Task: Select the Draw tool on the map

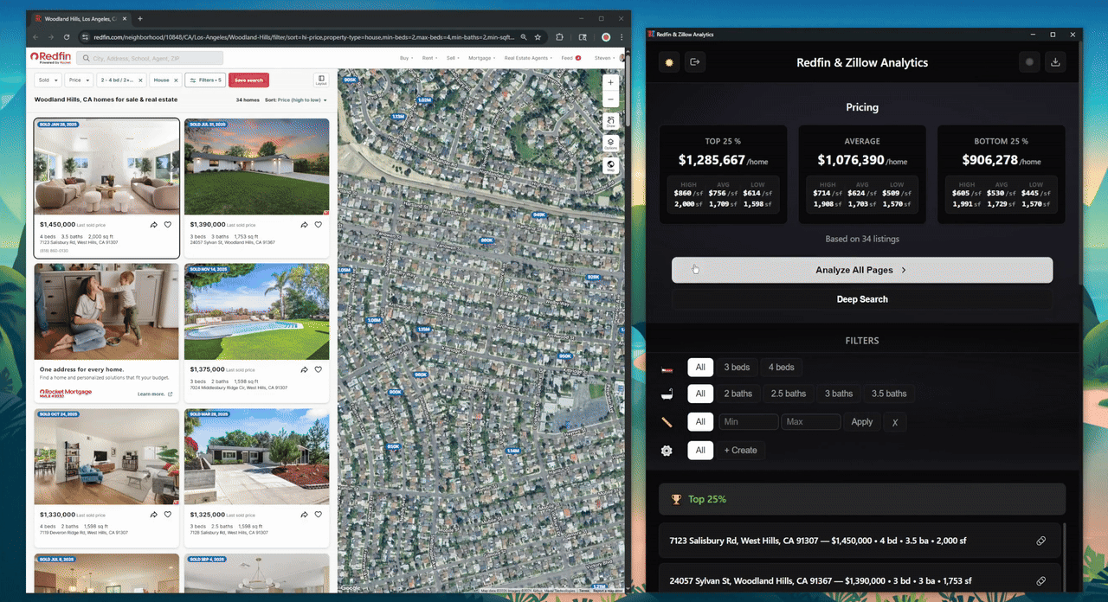Action: pos(611,121)
